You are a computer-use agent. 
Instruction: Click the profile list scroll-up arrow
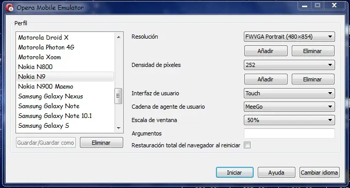(x=119, y=37)
